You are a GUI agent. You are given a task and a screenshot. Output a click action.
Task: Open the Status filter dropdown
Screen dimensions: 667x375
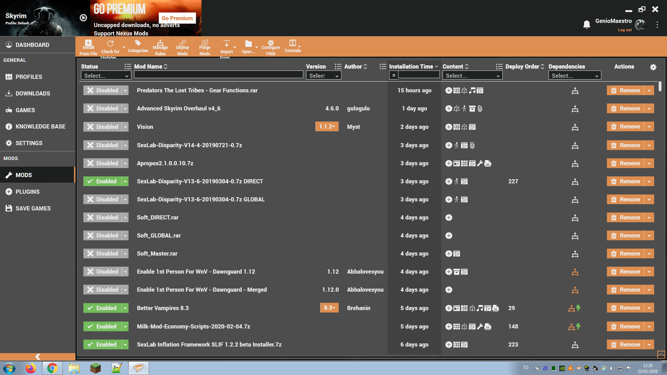click(x=106, y=76)
